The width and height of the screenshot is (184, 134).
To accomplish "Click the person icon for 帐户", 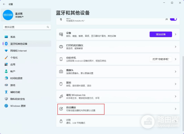I will click(6, 71).
